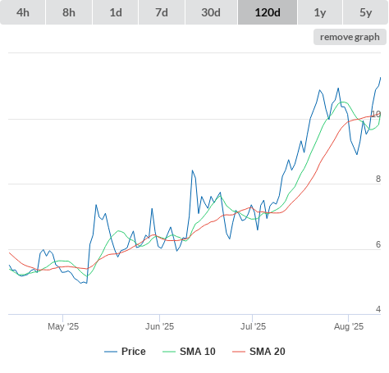Open the 1y range view
The height and width of the screenshot is (373, 389).
tap(320, 12)
